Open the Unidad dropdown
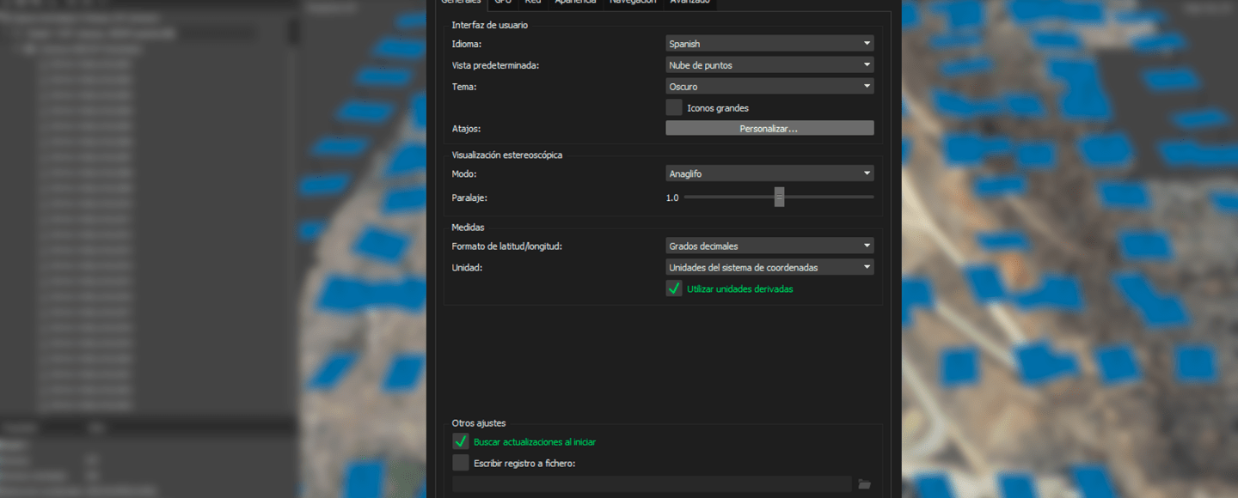Screen dimensions: 1238x498 769,268
